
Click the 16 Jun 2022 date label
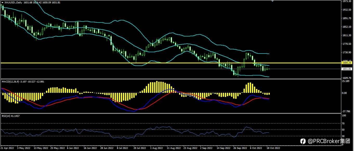(90, 148)
